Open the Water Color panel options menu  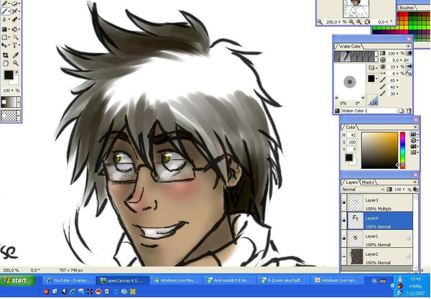click(x=408, y=46)
